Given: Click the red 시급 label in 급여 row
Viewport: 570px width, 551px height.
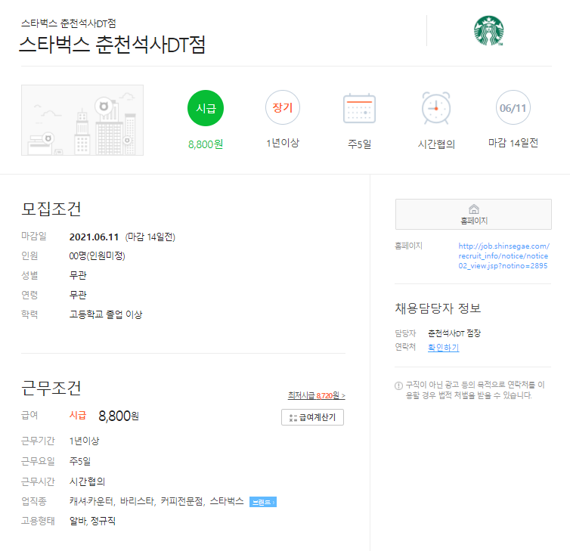Looking at the screenshot, I should tap(78, 415).
